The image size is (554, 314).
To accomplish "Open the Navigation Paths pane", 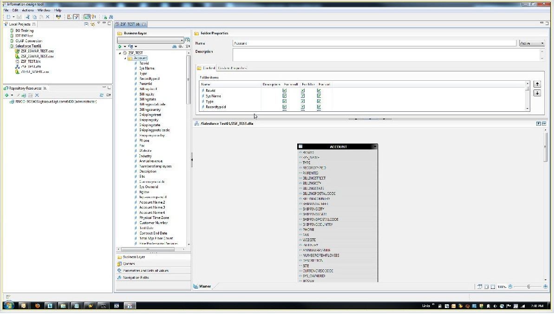I will 136,277.
